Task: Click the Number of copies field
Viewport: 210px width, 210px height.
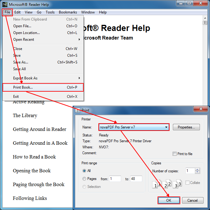Action: coord(190,171)
